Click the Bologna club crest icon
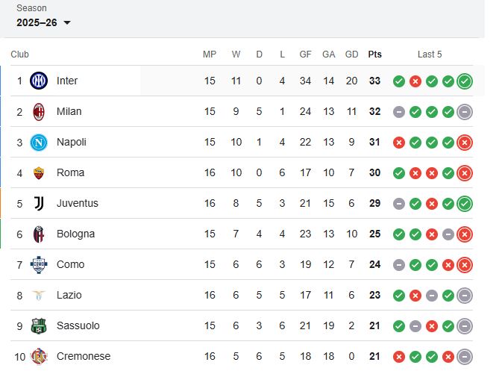 point(38,234)
